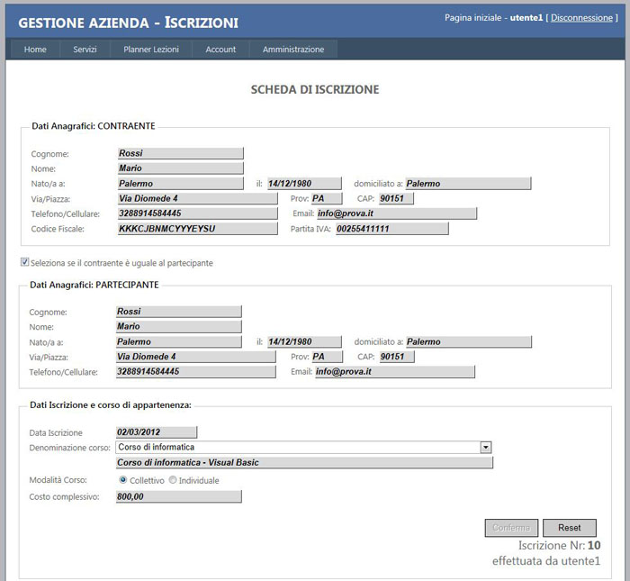Click the Data Iscrizione field
The width and height of the screenshot is (630, 581).
click(157, 431)
